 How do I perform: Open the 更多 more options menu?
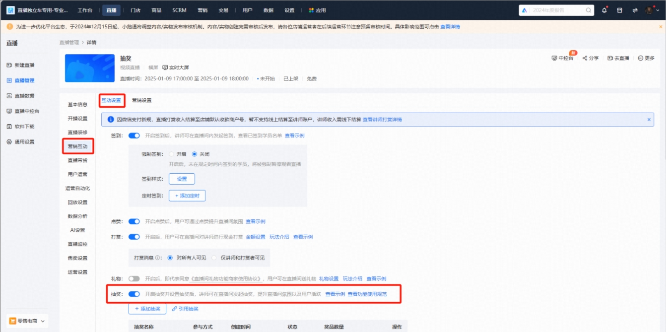(x=647, y=58)
